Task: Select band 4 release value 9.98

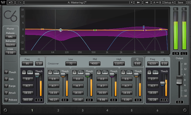Action: [102, 100]
